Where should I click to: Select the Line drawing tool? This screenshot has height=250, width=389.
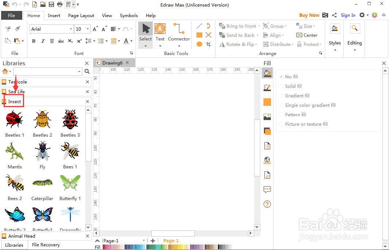click(x=199, y=26)
